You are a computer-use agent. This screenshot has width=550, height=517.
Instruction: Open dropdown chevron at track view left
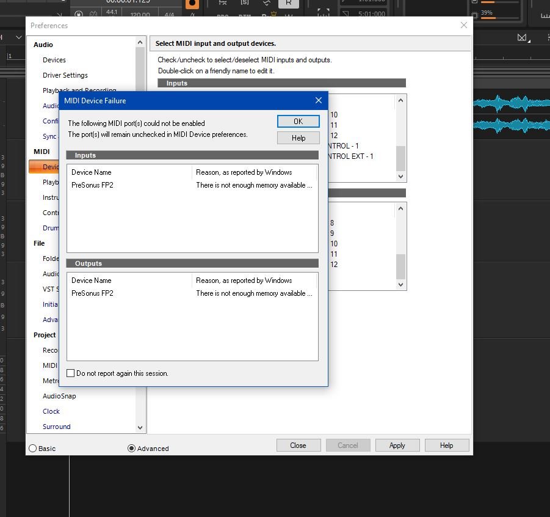pyautogui.click(x=18, y=37)
